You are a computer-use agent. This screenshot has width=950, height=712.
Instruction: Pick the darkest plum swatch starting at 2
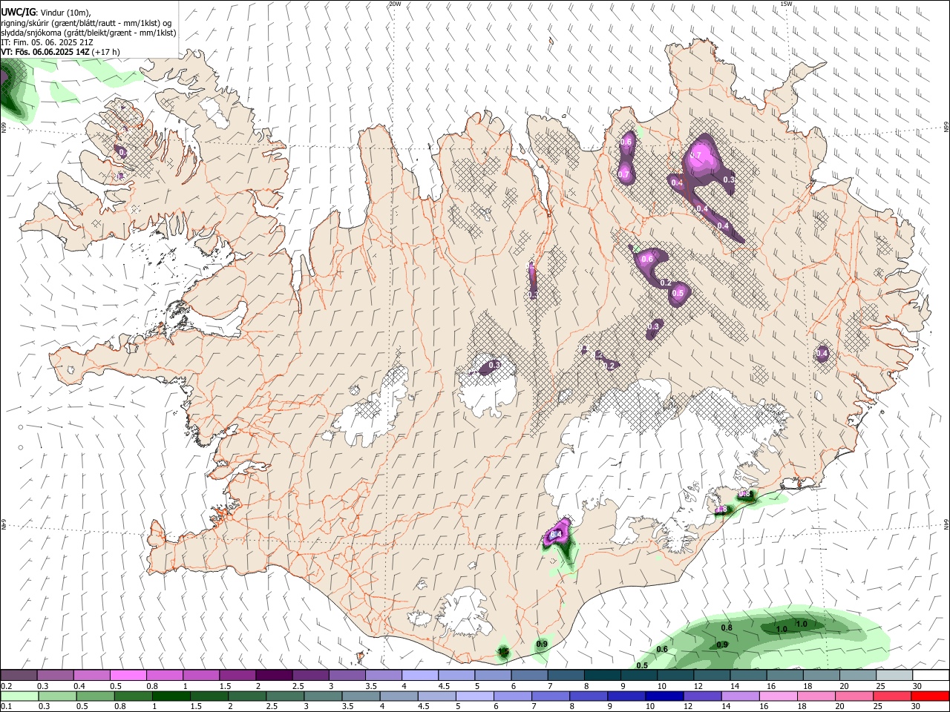pyautogui.click(x=274, y=676)
